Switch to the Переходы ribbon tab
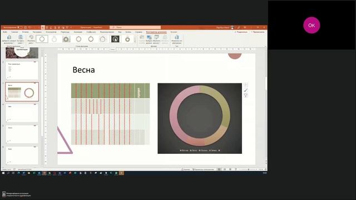Viewport: 356px width, 200px height. (65, 32)
